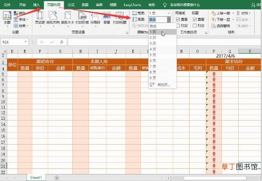Toggle 标题 查看 checkbox
262x181 pixels.
click(194, 20)
